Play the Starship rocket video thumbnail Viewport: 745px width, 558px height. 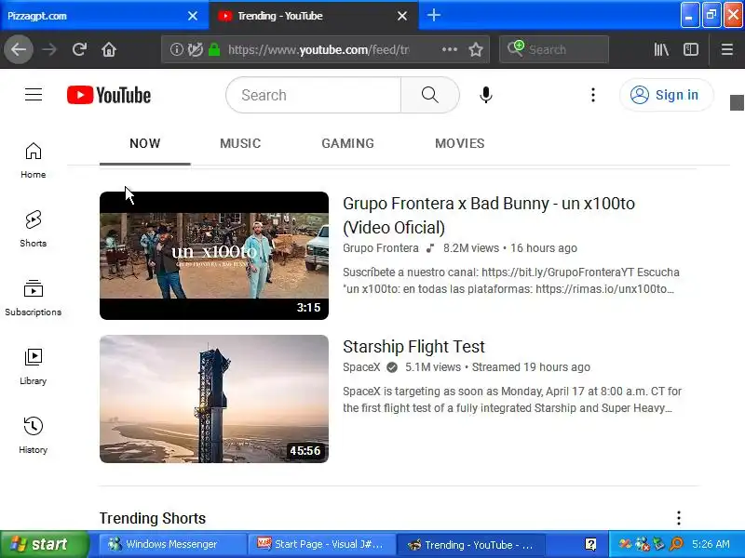(214, 399)
